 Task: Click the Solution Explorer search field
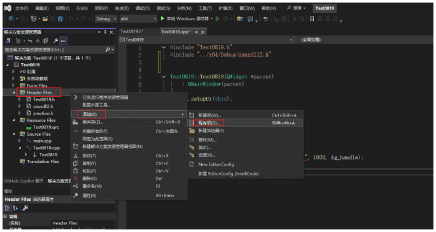click(x=59, y=50)
